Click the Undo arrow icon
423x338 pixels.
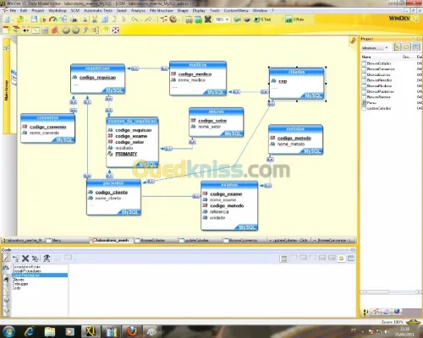pyautogui.click(x=135, y=19)
